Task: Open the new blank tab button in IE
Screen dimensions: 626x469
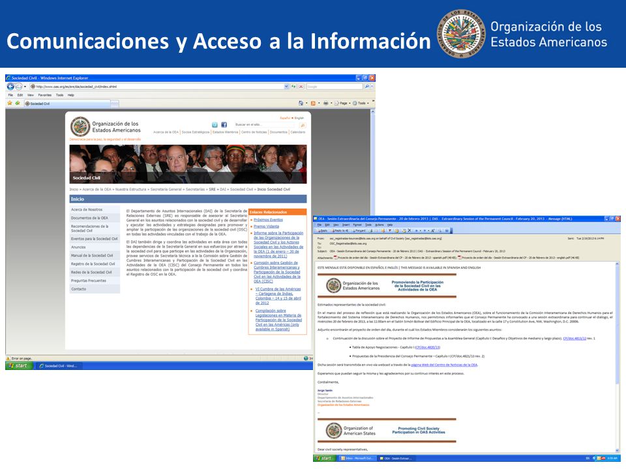Action: pyautogui.click(x=115, y=104)
